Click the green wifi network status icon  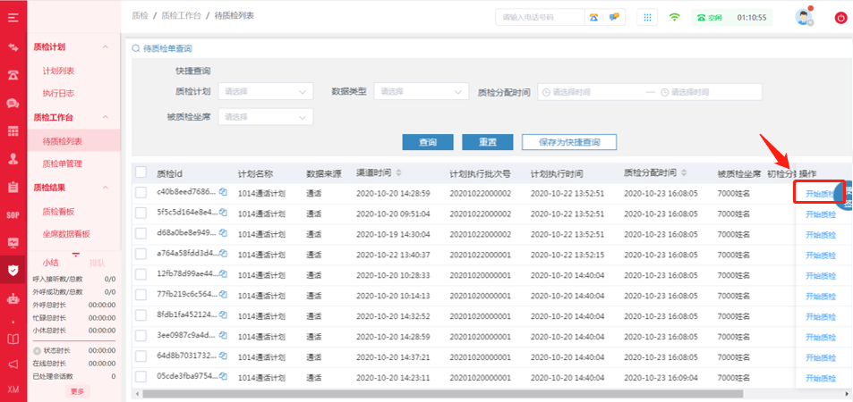pos(675,17)
